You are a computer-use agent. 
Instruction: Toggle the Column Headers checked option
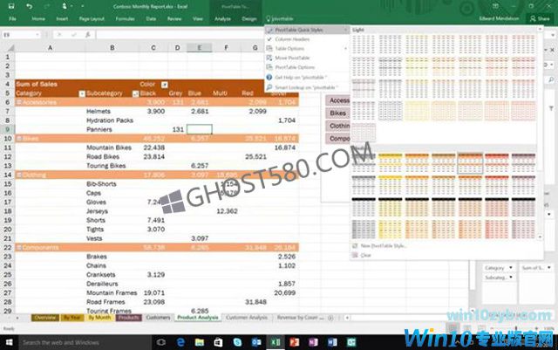coord(307,39)
